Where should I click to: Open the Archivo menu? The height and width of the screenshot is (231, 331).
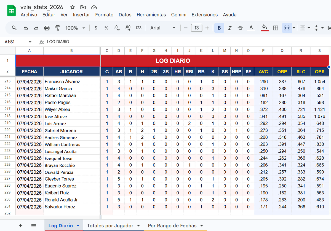point(29,15)
